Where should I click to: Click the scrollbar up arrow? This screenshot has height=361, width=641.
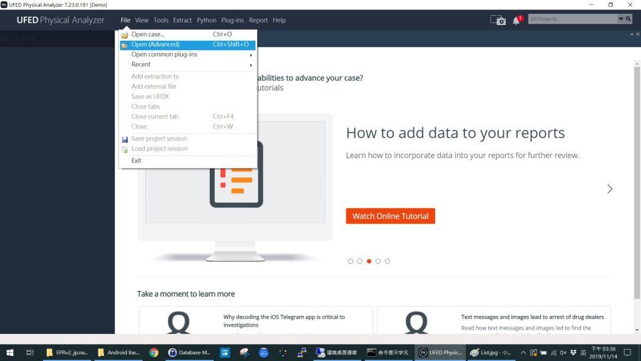(637, 63)
